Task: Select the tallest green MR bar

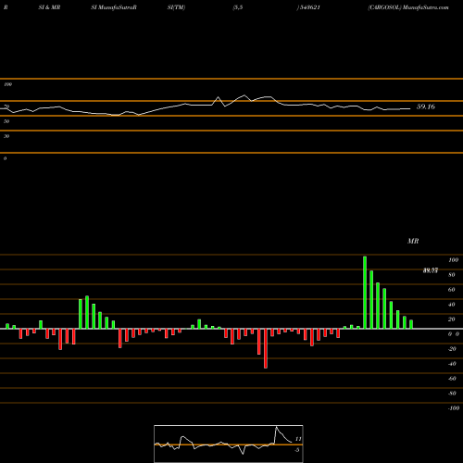Action: pos(365,293)
